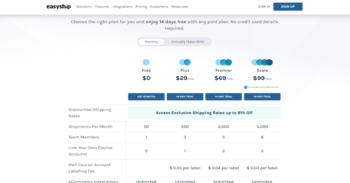Viewport: 350px width, 183px height.
Task: Click the Premier plan $69/mo price
Action: [x=224, y=78]
